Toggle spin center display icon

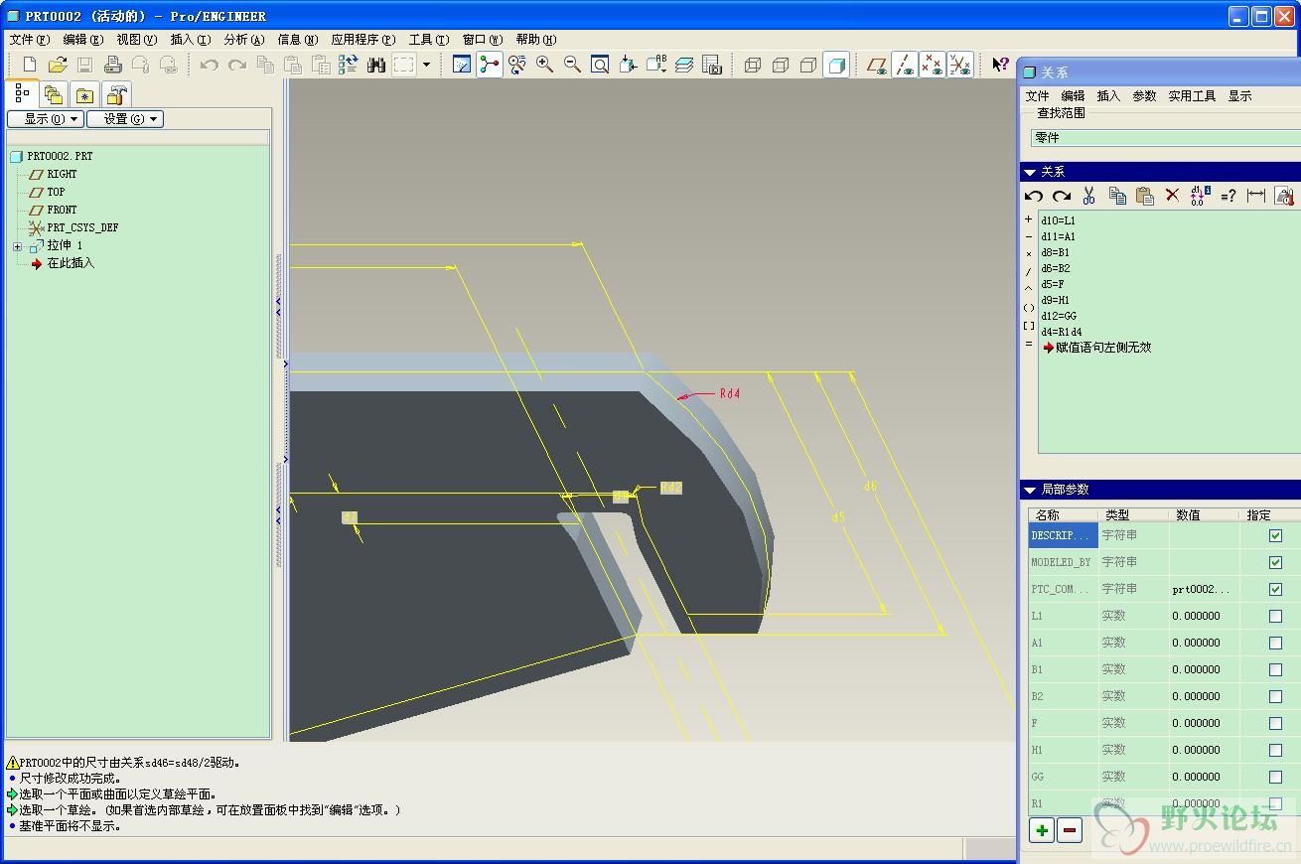click(490, 65)
